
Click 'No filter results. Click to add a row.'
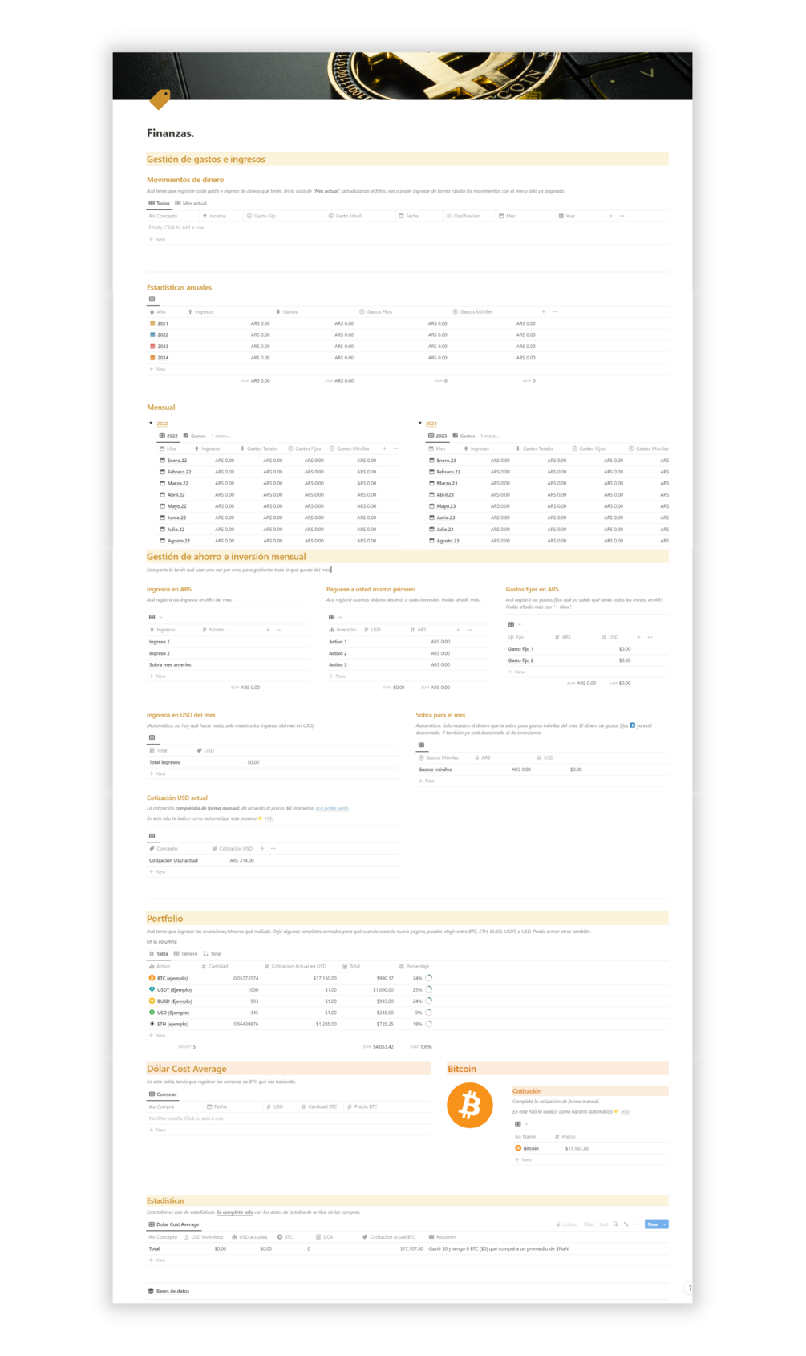coord(186,1118)
